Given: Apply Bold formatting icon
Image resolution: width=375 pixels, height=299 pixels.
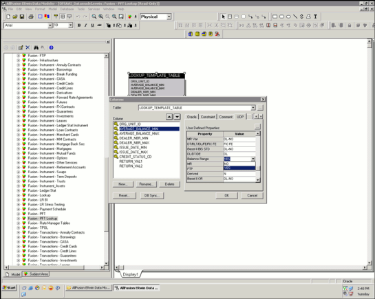Looking at the screenshot, I should click(79, 25).
